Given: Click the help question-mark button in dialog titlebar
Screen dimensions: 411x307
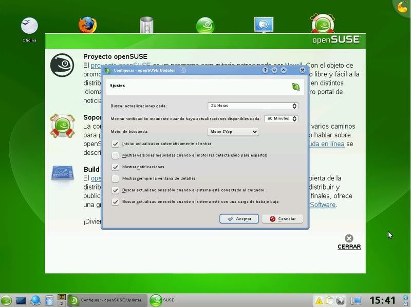Looking at the screenshot, I should 265,70.
